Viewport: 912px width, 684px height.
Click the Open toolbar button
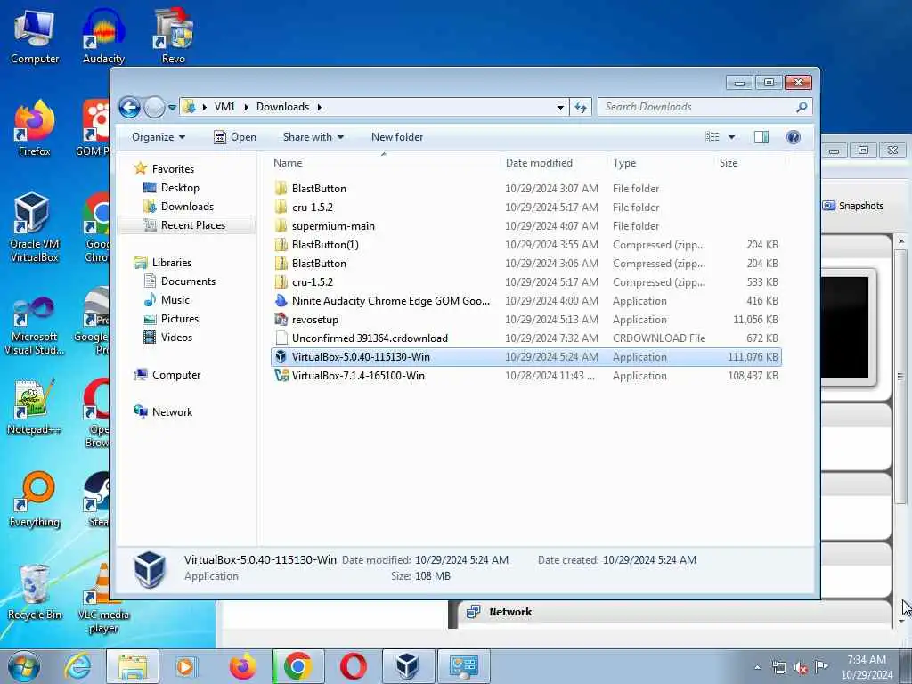(x=235, y=137)
